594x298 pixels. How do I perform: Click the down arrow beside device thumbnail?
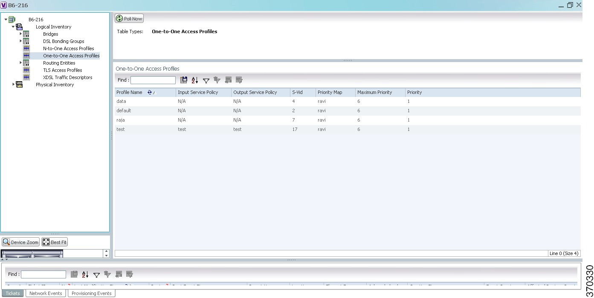(x=106, y=255)
